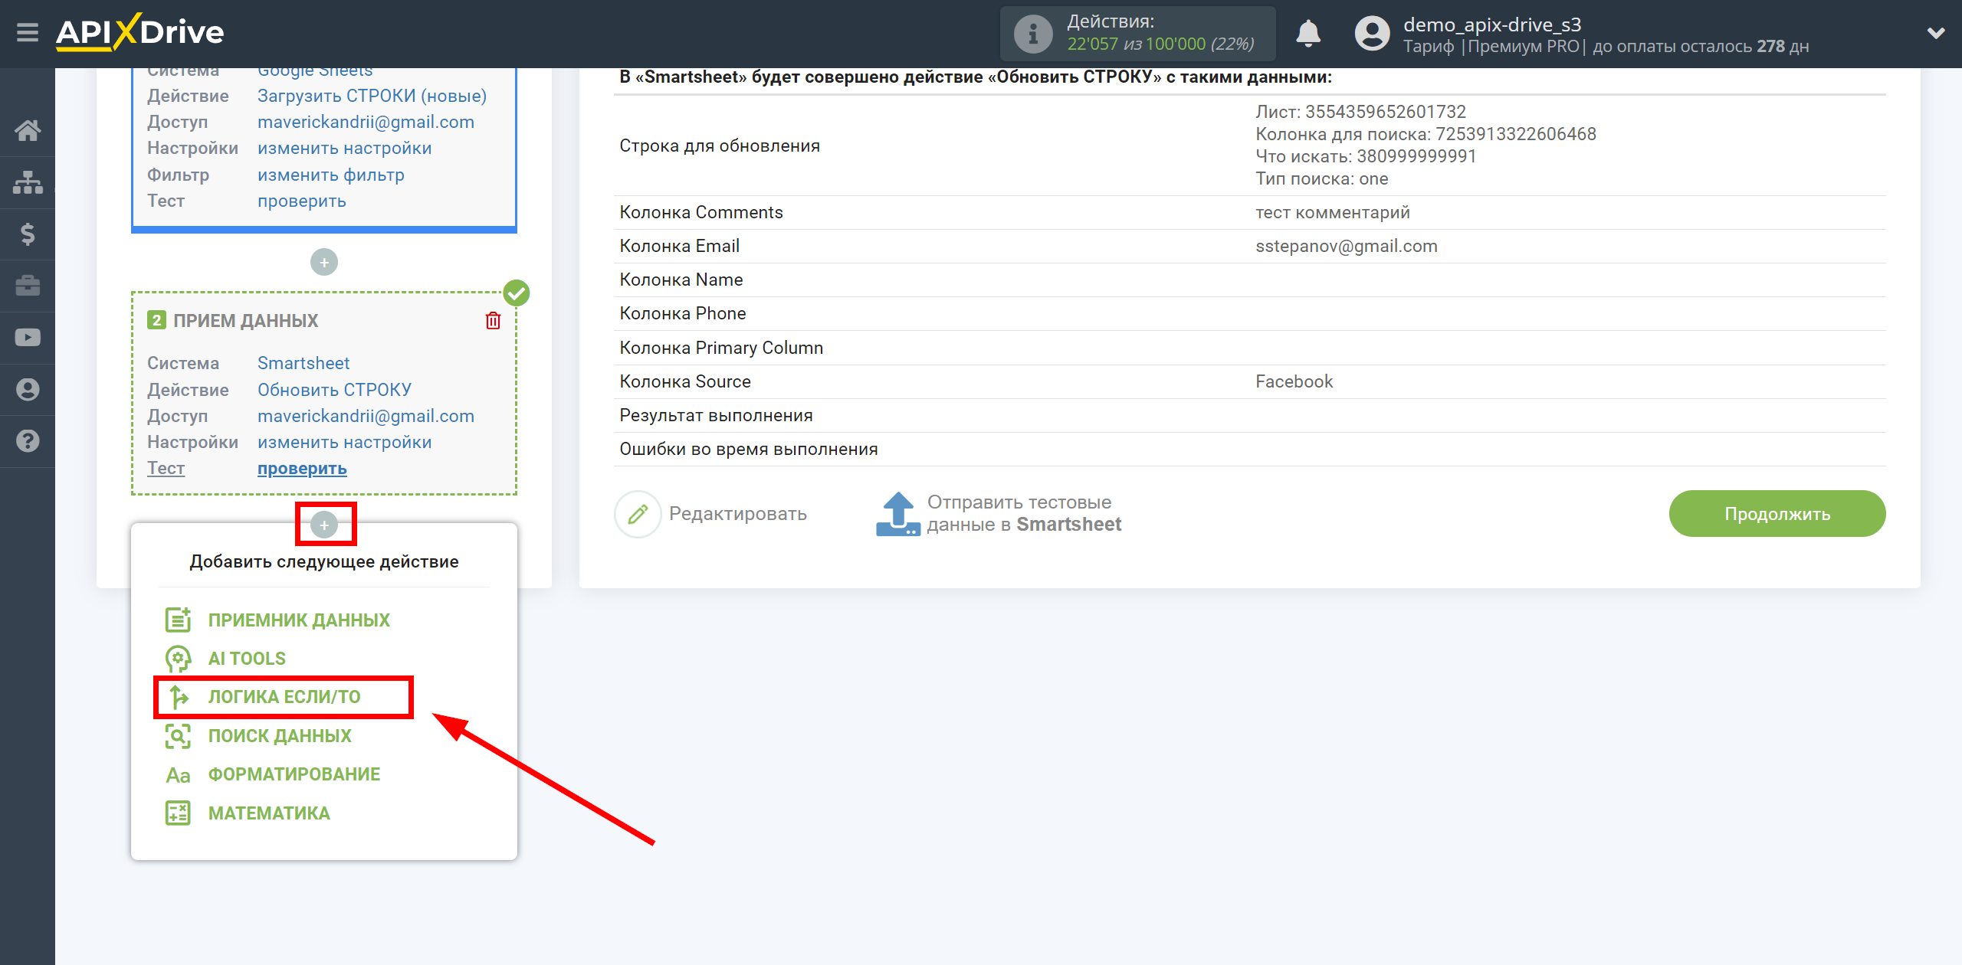Click the delete trash icon on ПРИЕМ ДАННЫХ

point(492,320)
